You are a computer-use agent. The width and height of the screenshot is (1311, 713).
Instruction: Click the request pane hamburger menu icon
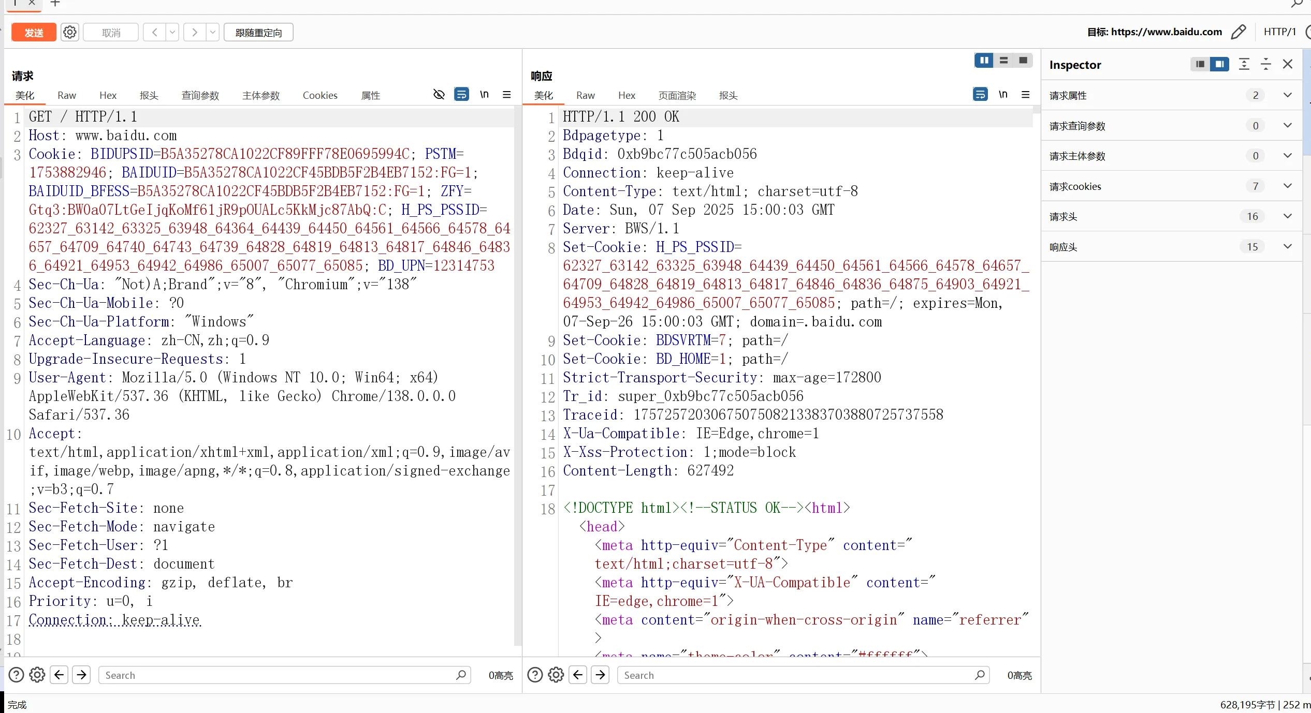pos(506,95)
